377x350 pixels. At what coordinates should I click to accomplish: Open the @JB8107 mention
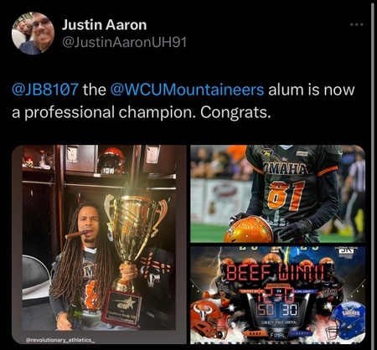(x=45, y=90)
